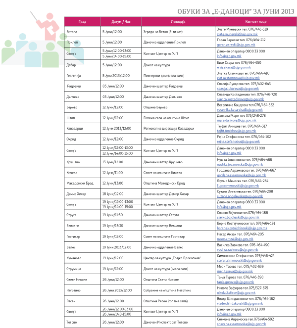Select the Битола city cell
Screen dimensions: 297x328
[74, 32]
